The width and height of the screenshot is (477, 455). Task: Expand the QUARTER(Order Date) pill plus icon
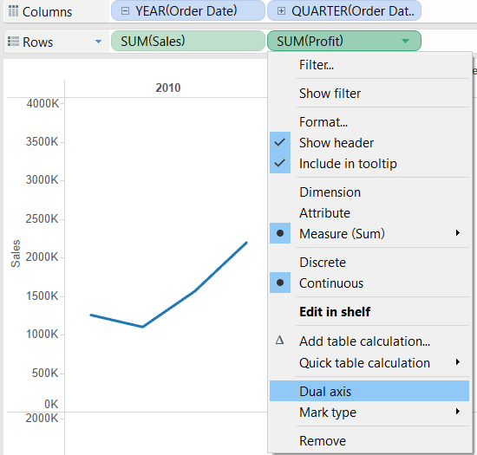(x=281, y=11)
